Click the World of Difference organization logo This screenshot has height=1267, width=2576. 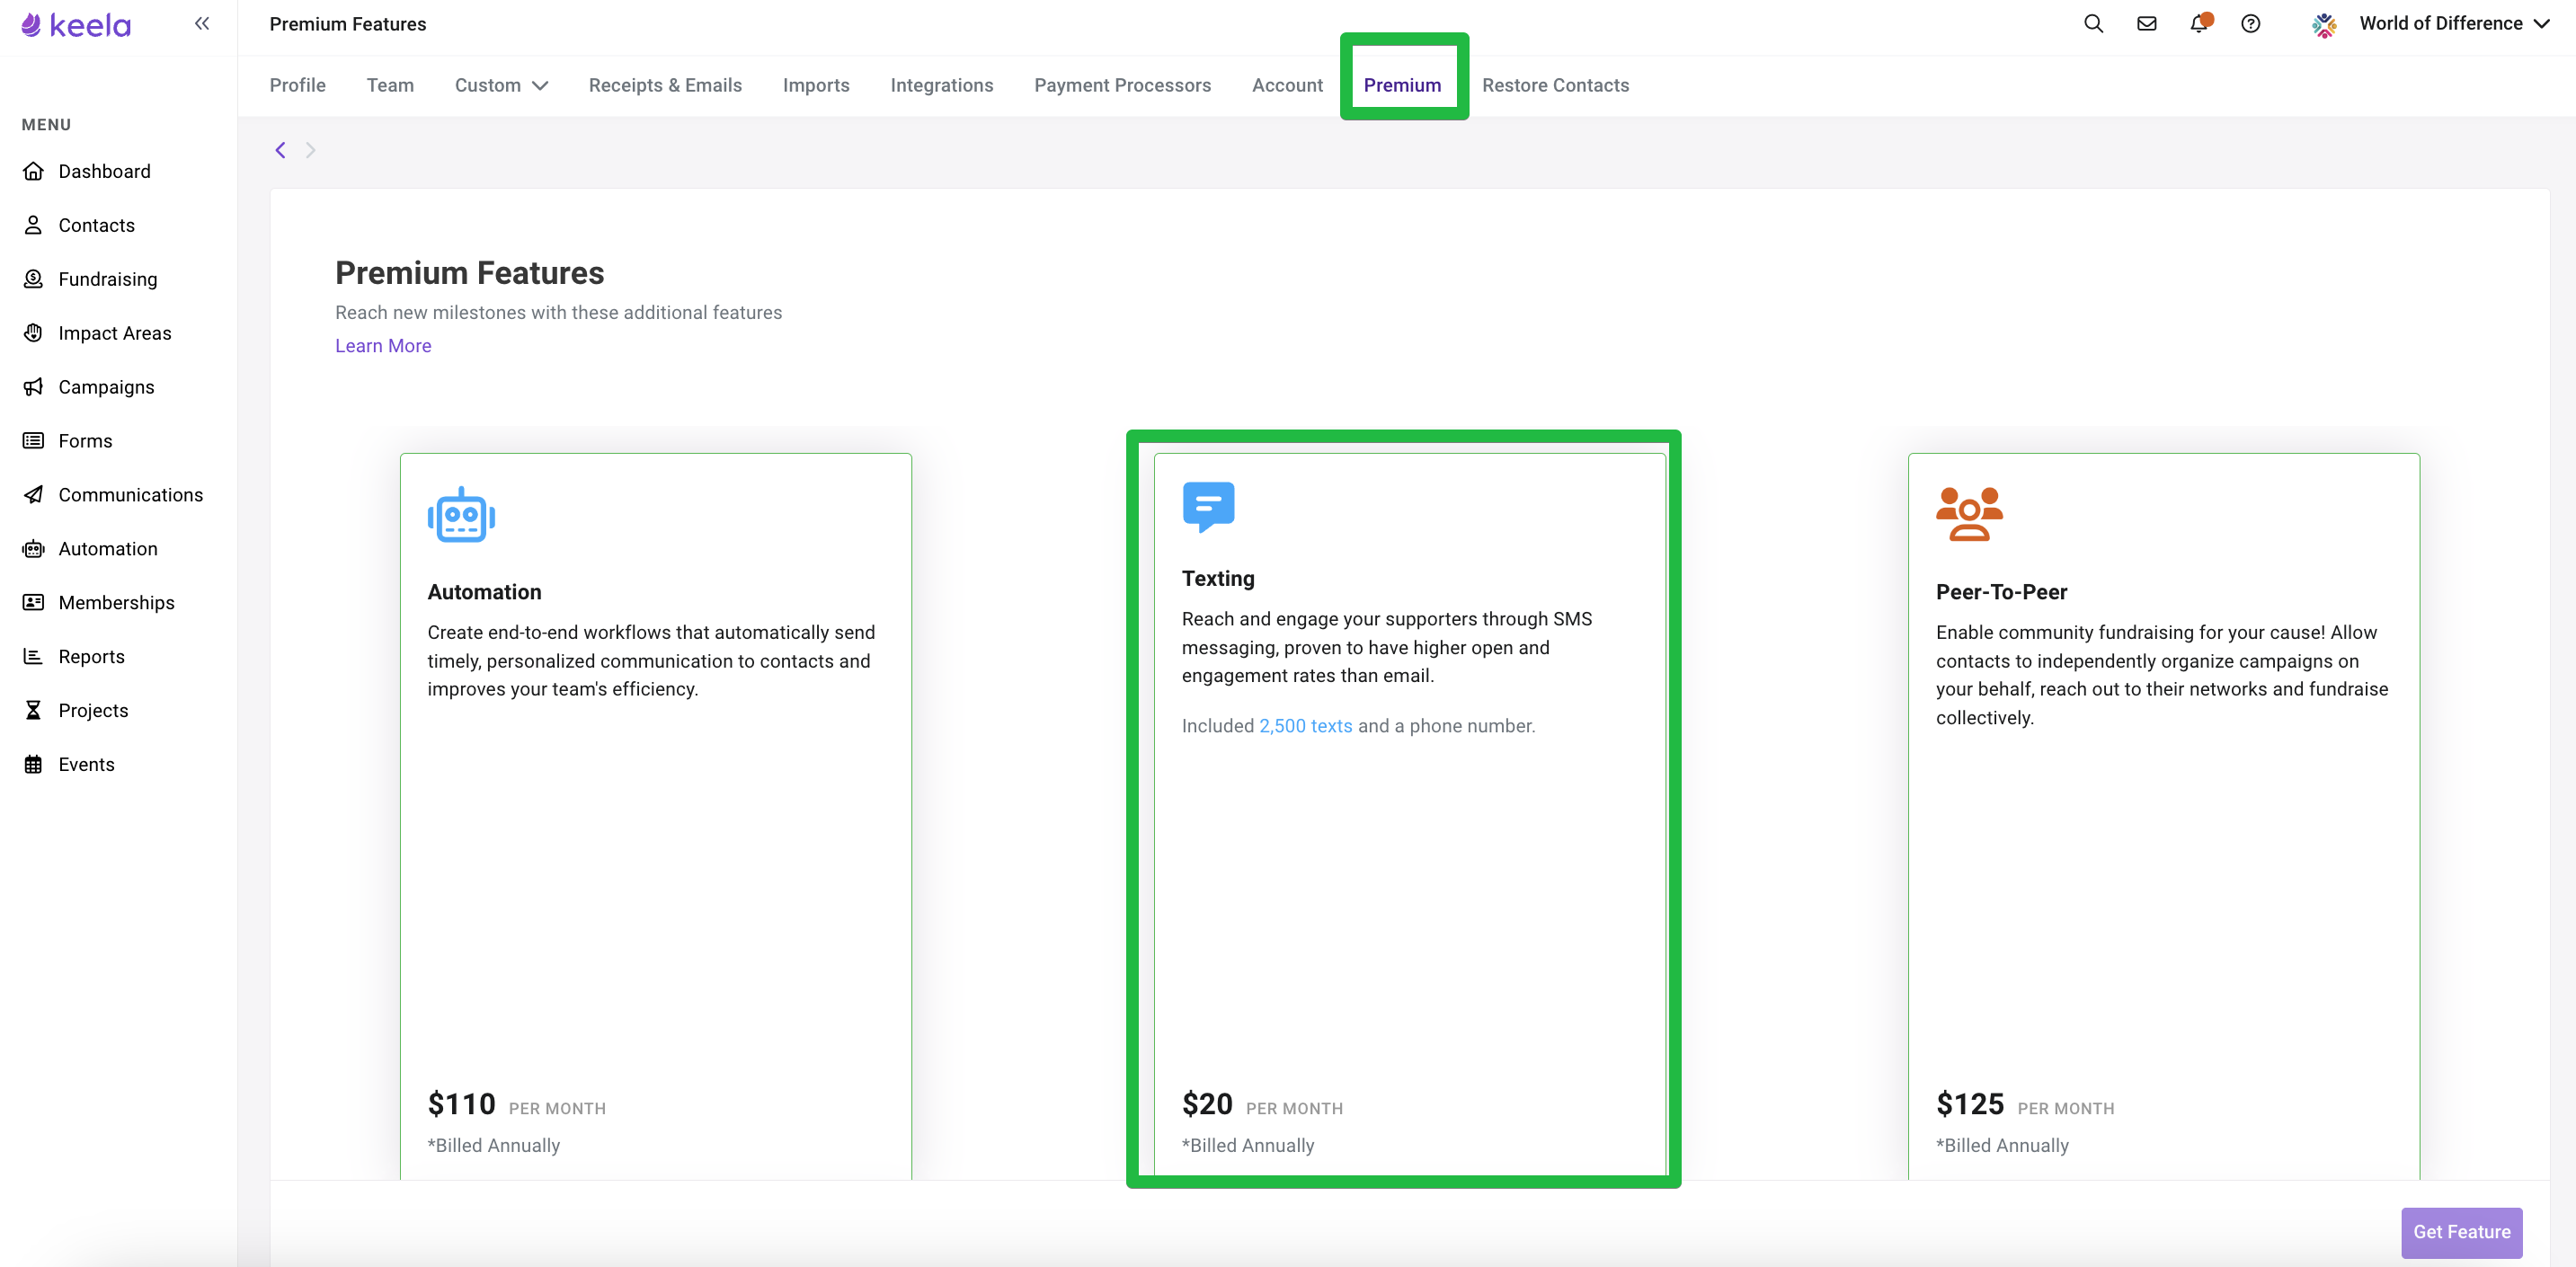click(x=2324, y=24)
